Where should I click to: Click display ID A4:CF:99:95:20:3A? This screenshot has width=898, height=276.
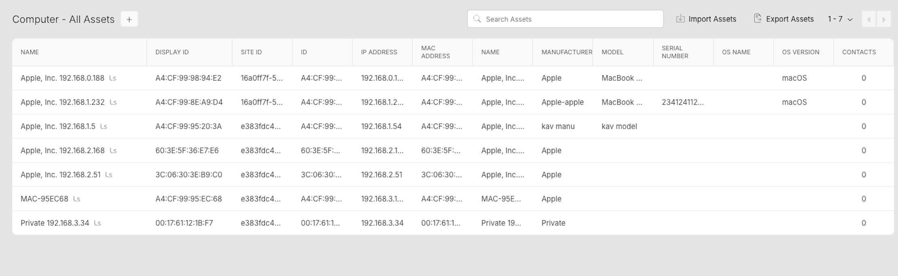(x=188, y=126)
